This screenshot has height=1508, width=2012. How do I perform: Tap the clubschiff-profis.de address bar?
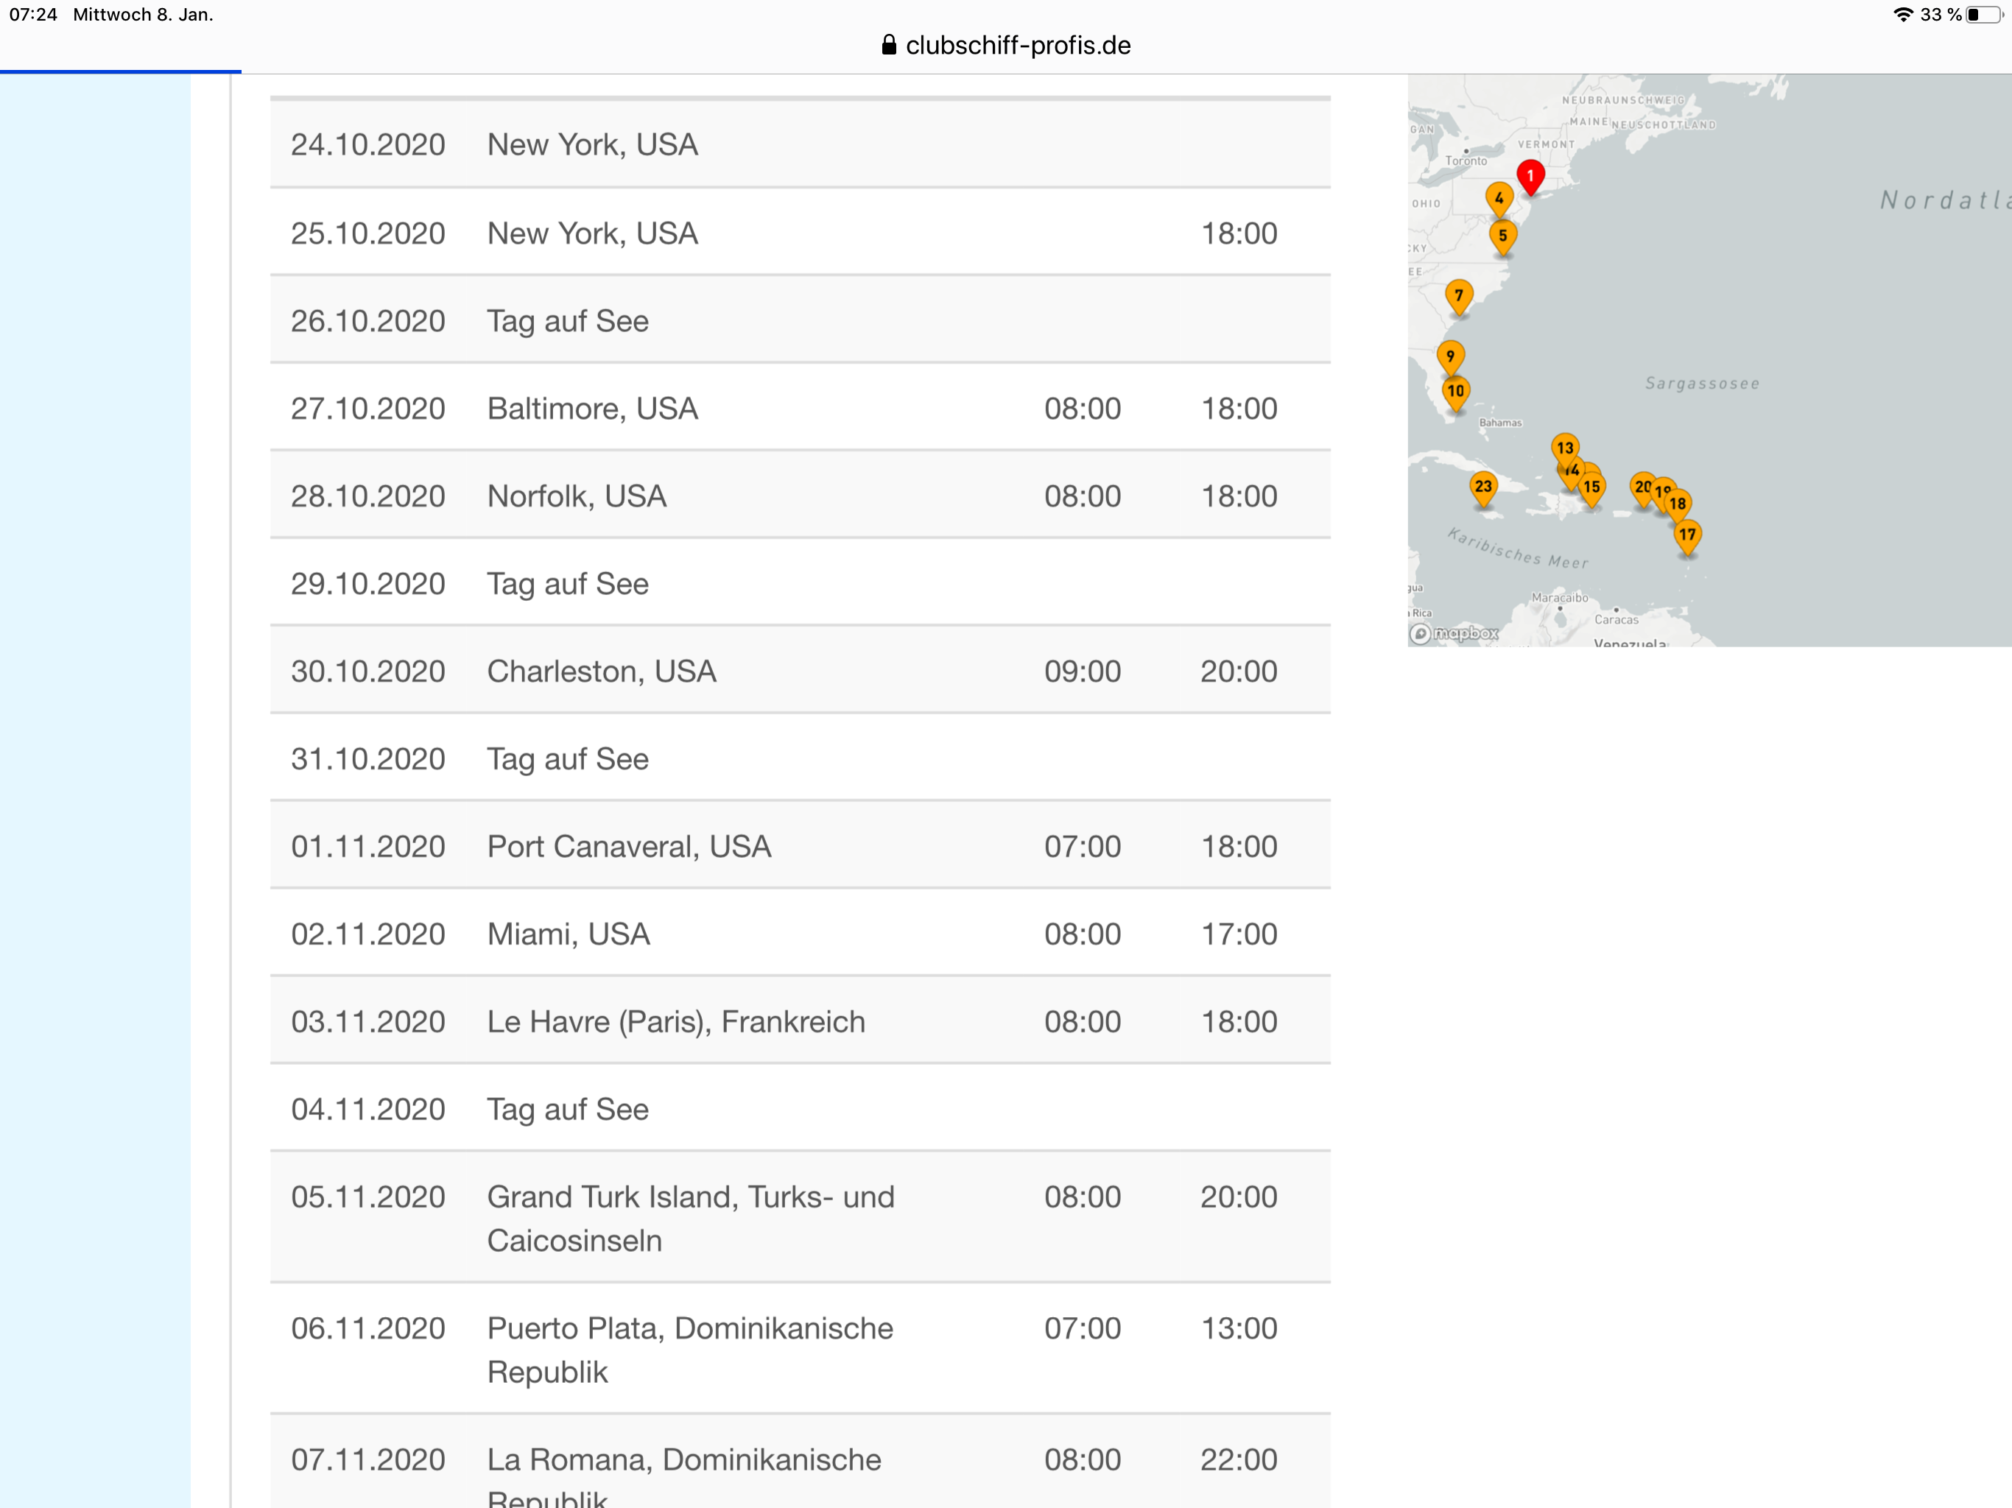1017,46
